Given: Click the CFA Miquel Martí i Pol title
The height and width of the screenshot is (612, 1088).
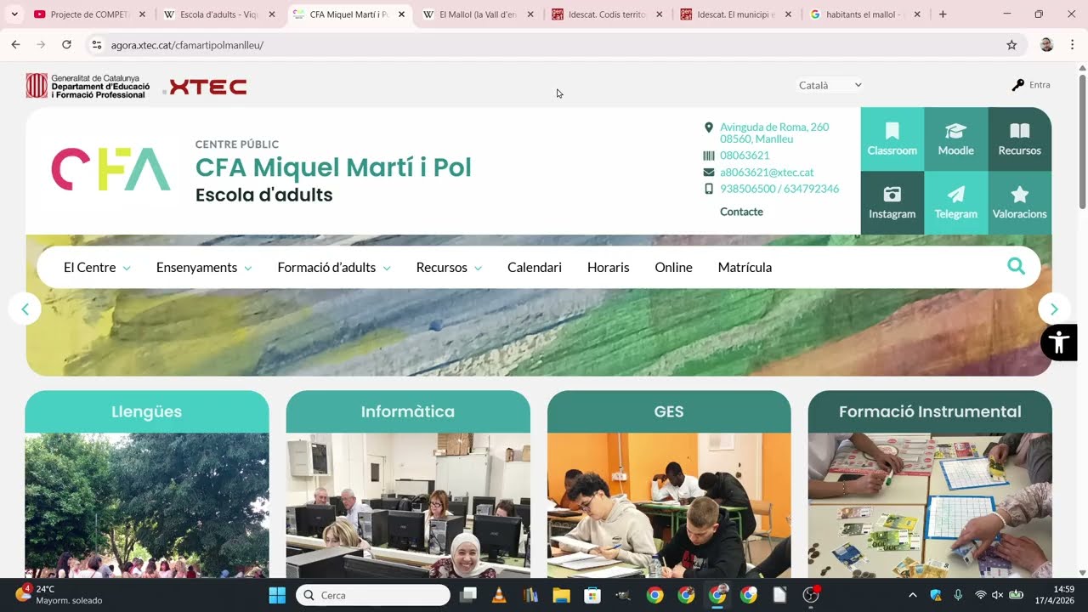Looking at the screenshot, I should (333, 167).
